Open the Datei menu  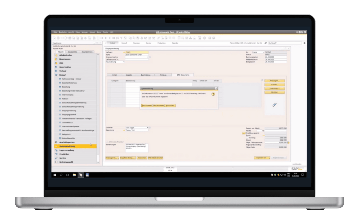(55, 32)
